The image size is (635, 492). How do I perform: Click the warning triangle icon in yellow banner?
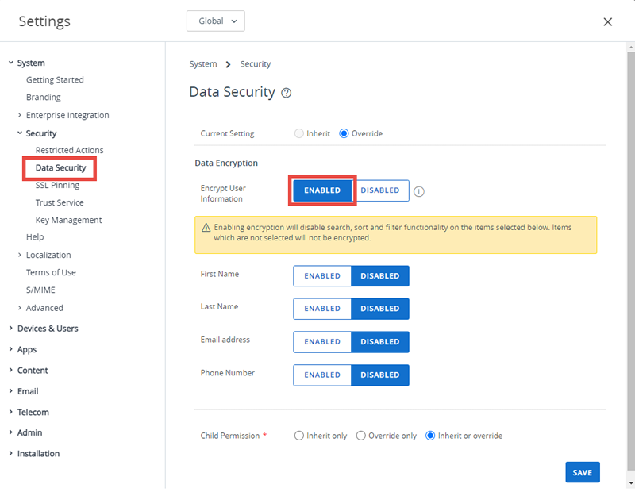tap(206, 228)
